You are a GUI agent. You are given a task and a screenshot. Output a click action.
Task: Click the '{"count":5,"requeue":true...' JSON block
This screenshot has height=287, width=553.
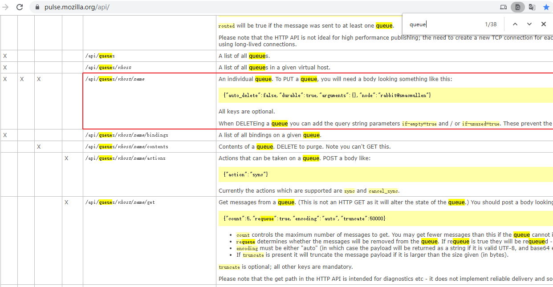click(x=386, y=218)
